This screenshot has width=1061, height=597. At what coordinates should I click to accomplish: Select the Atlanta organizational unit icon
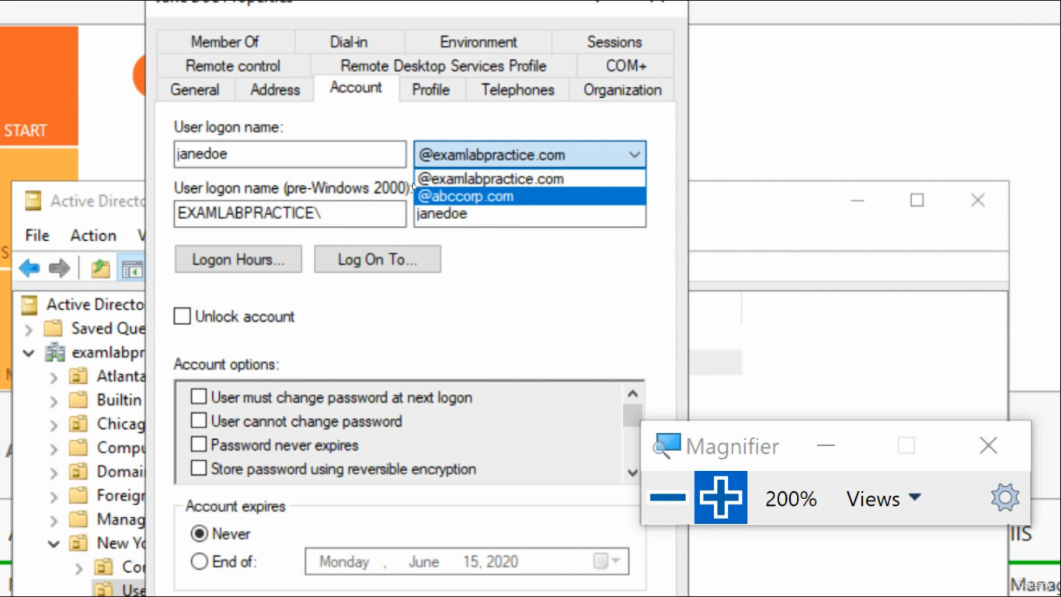click(x=78, y=376)
